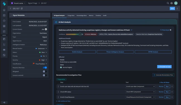Open Cloud Resource Enrichment Component dropdown

pyautogui.click(x=140, y=97)
